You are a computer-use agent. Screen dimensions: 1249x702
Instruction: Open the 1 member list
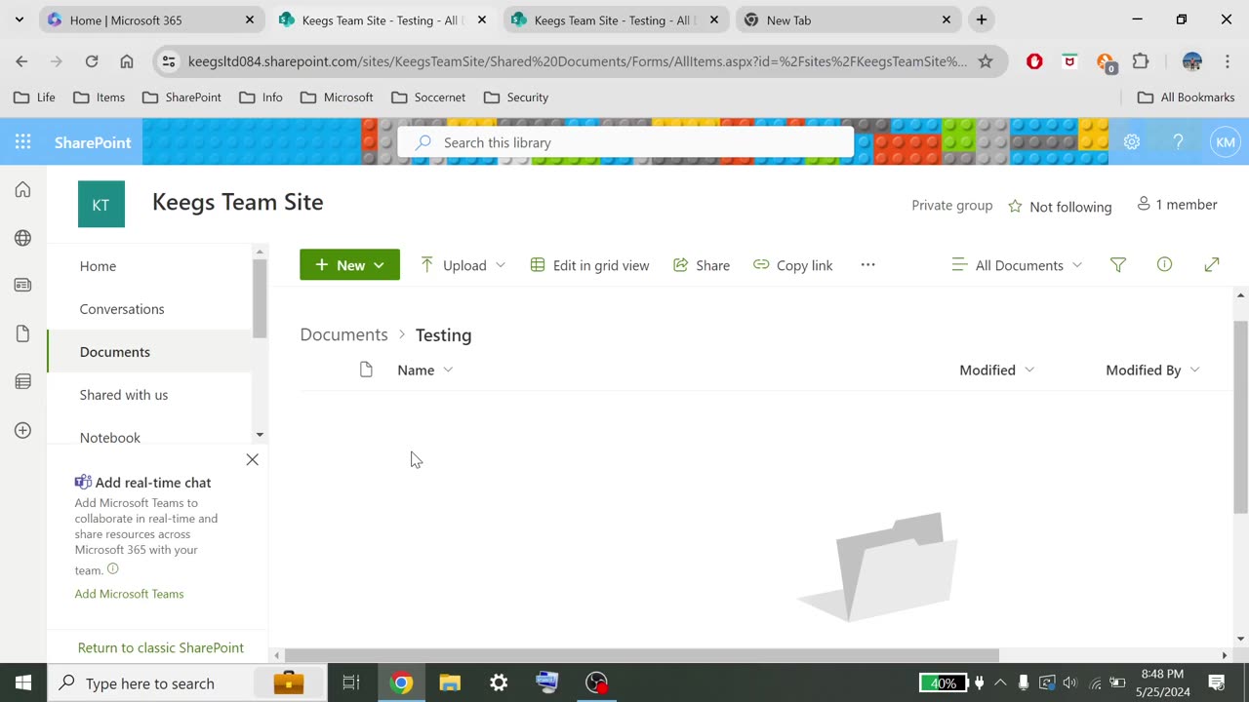pyautogui.click(x=1177, y=205)
